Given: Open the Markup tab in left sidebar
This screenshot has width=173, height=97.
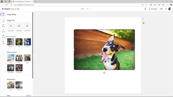Looking at the screenshot, I should pos(3,26).
